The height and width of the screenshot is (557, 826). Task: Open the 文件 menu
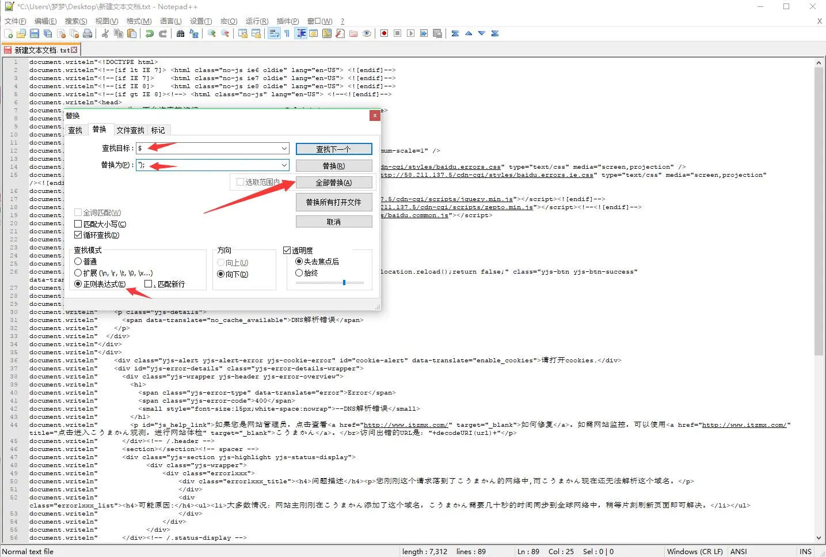click(x=15, y=21)
